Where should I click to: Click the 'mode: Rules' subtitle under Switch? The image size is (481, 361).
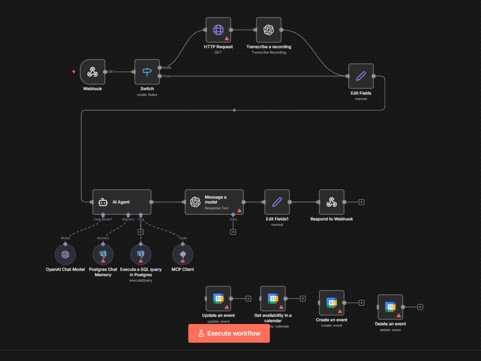point(147,95)
